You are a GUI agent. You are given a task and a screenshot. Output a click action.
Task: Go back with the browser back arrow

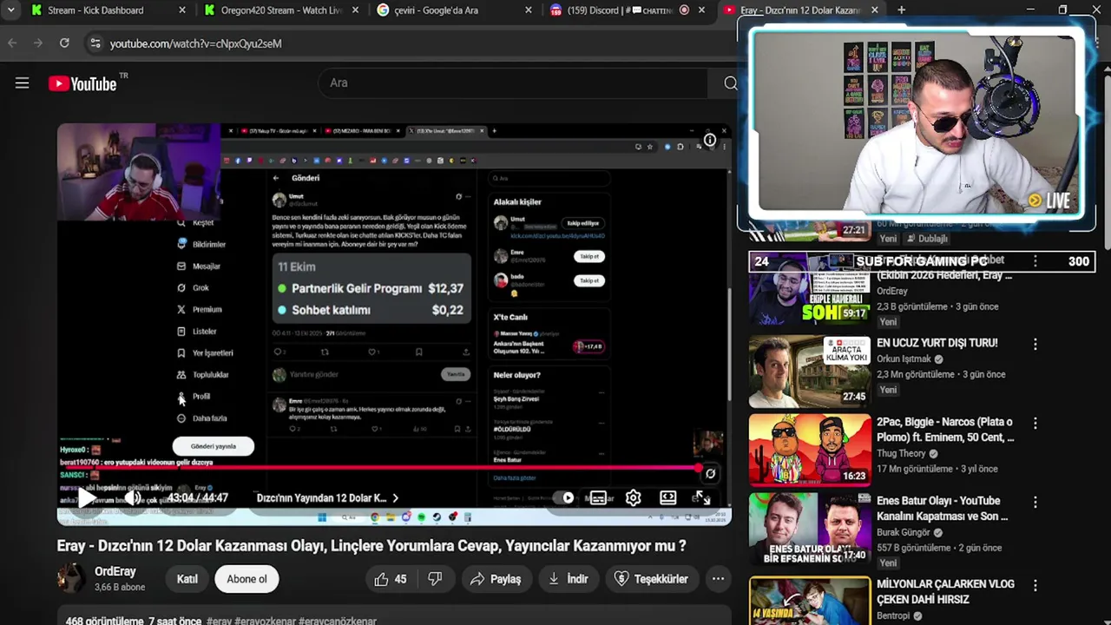point(12,43)
